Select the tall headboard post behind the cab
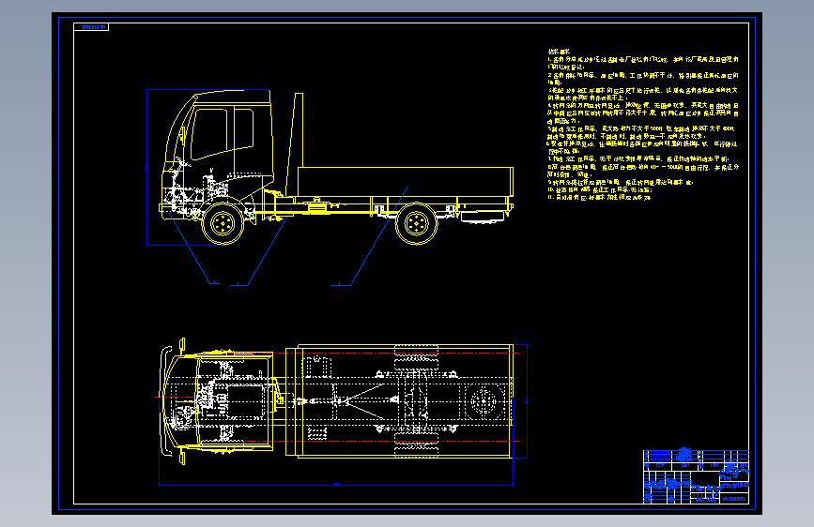This screenshot has width=814, height=527. (294, 144)
